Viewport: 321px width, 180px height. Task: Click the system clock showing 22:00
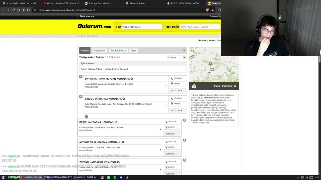click(317, 177)
